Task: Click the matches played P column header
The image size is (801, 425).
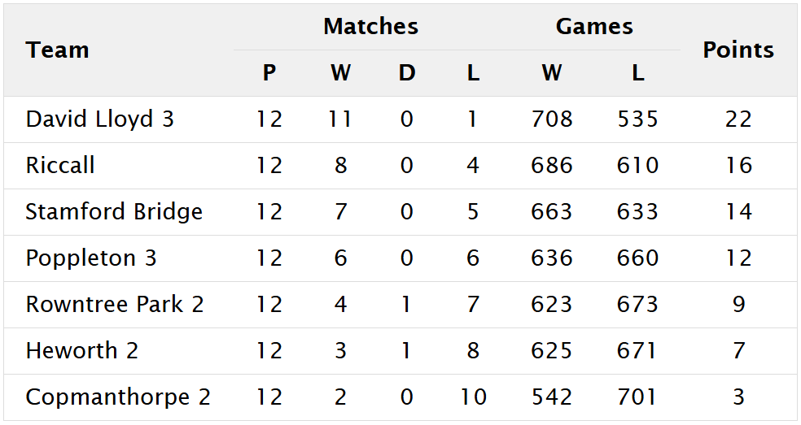Action: [x=269, y=73]
